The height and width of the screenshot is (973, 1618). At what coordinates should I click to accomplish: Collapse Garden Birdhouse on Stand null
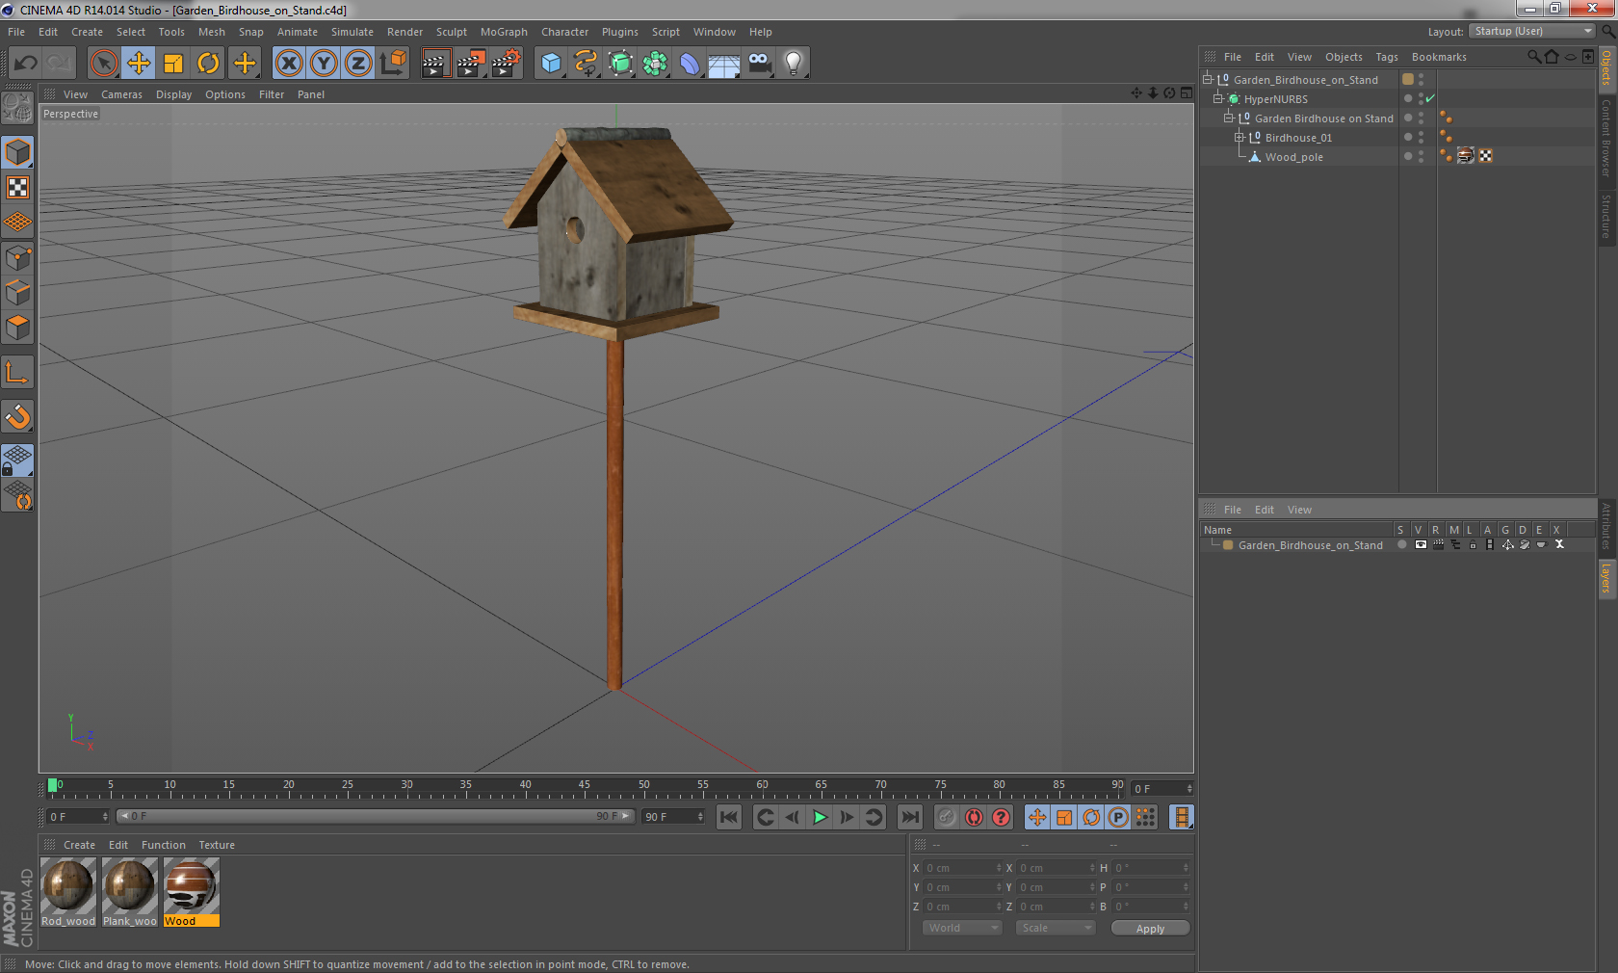(1228, 118)
